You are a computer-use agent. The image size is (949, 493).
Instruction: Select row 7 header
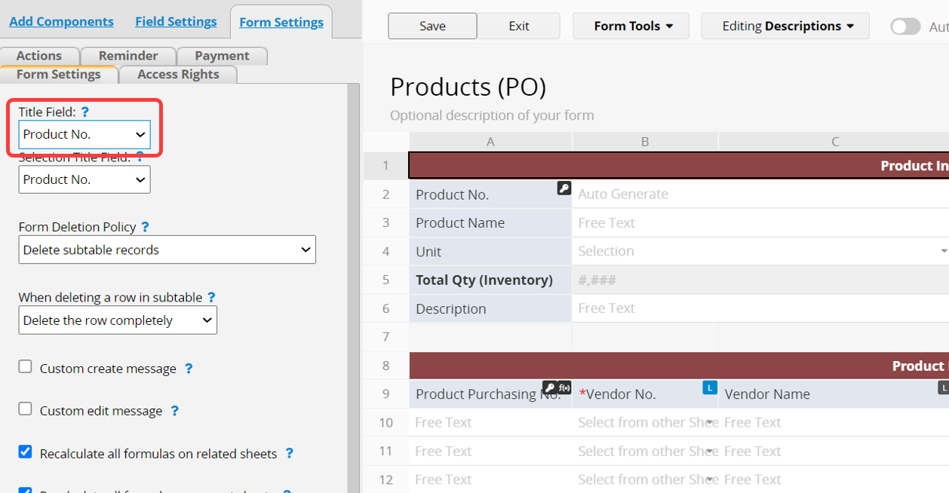(385, 337)
